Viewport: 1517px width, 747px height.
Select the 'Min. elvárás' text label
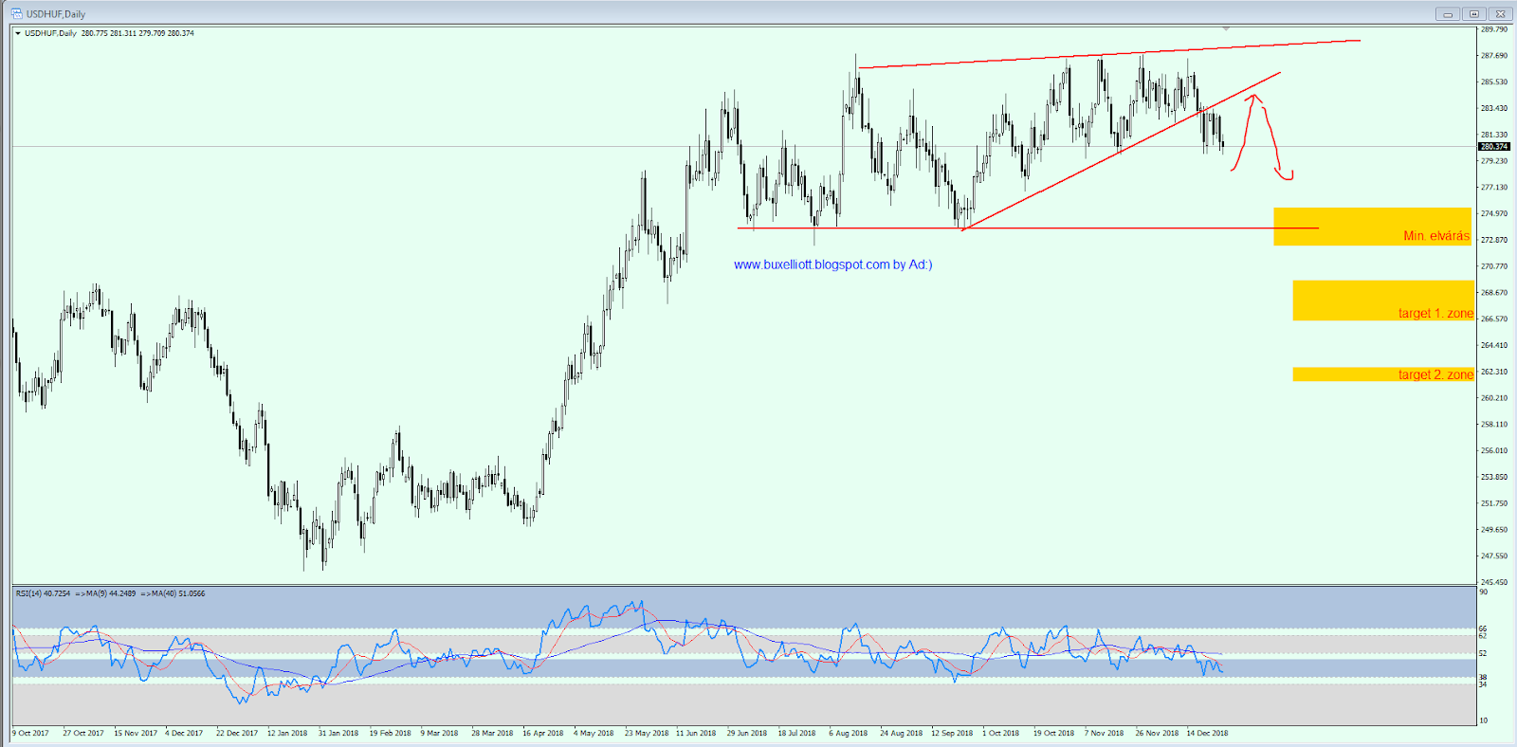(x=1436, y=236)
